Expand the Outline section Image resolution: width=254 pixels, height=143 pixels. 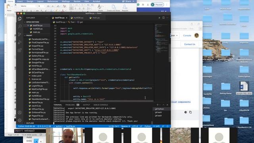click(30, 123)
